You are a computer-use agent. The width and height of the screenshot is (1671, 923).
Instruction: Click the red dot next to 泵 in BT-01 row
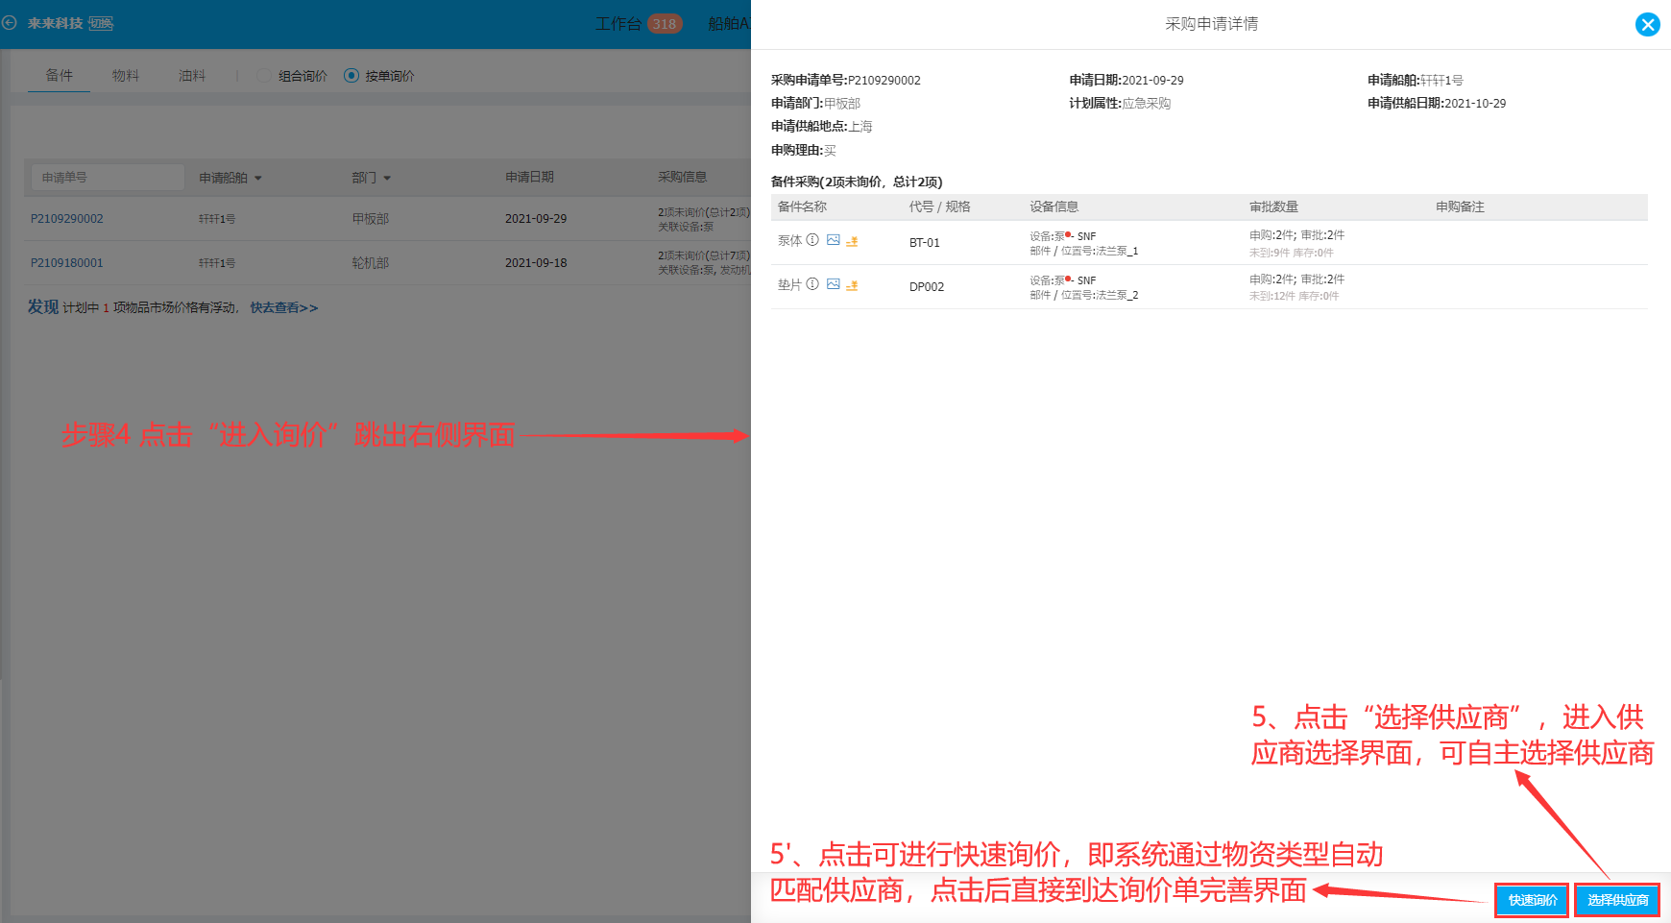pyautogui.click(x=1068, y=234)
